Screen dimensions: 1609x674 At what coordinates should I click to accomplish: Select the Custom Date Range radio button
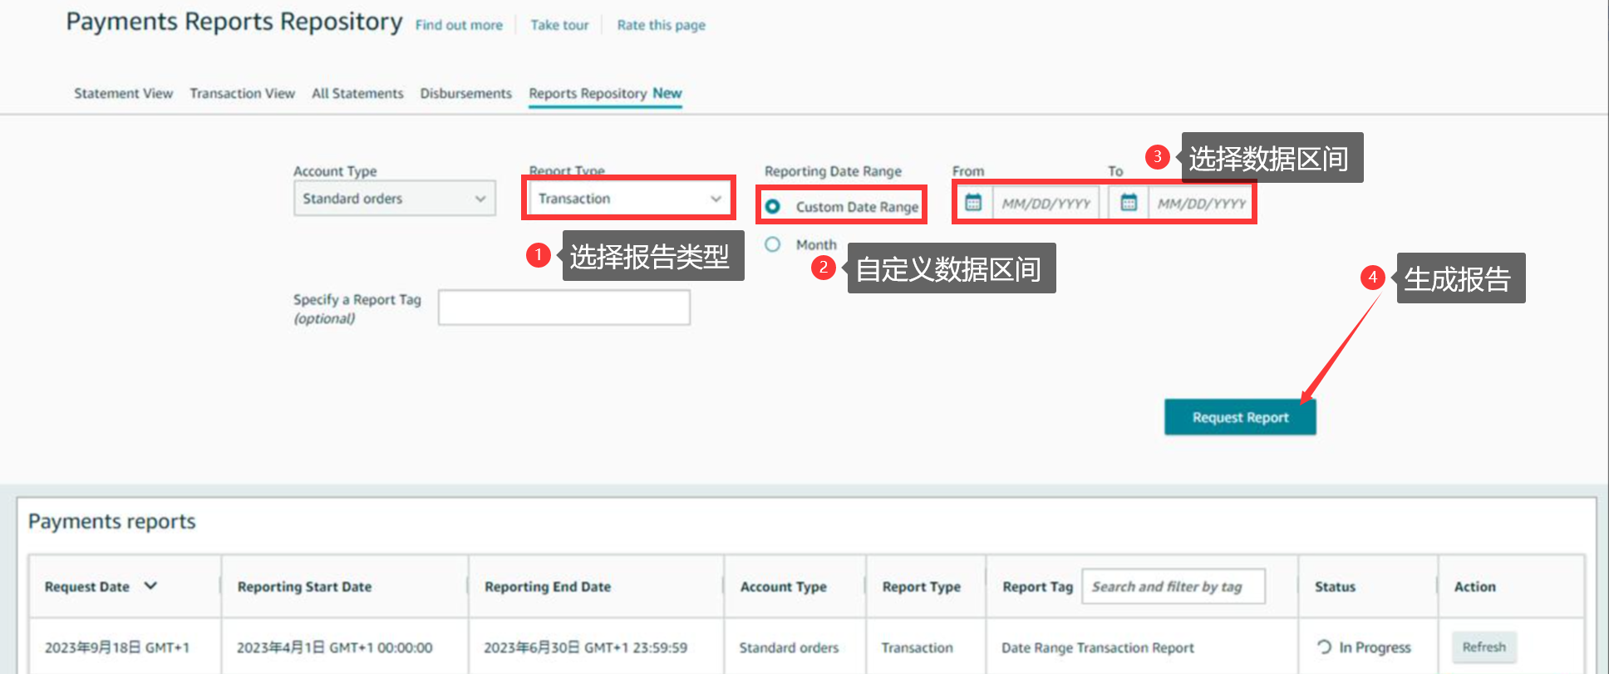pyautogui.click(x=772, y=206)
